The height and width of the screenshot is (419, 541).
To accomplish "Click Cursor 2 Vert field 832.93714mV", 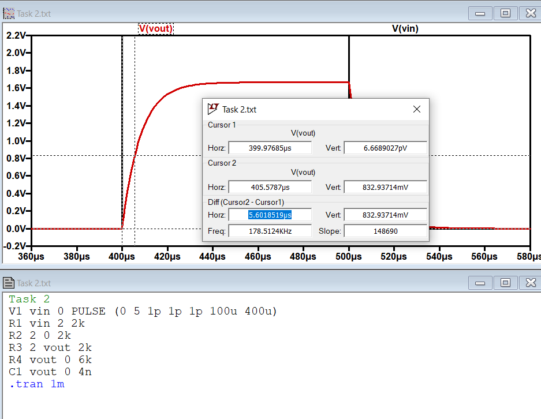I will [x=385, y=187].
